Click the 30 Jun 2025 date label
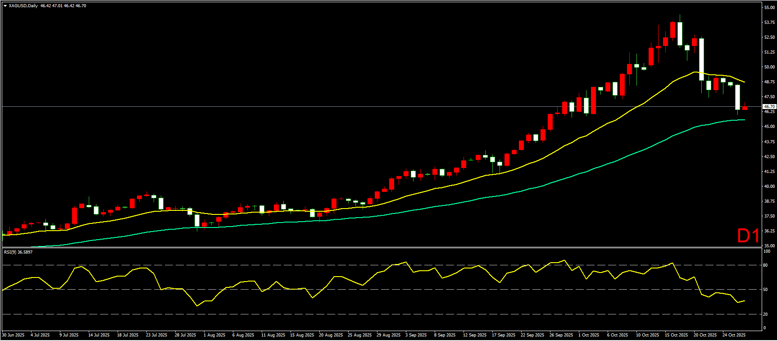 [x=13, y=335]
